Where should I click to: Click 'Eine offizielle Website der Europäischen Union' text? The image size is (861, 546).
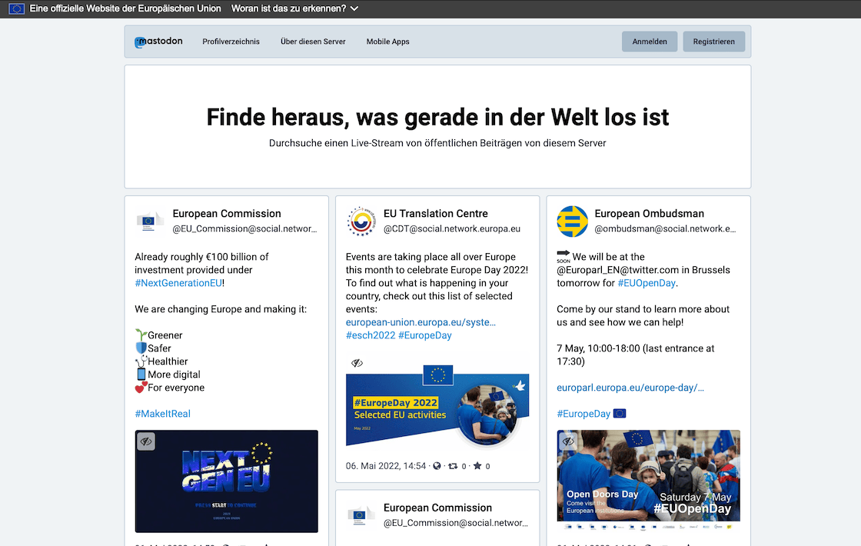click(x=125, y=8)
